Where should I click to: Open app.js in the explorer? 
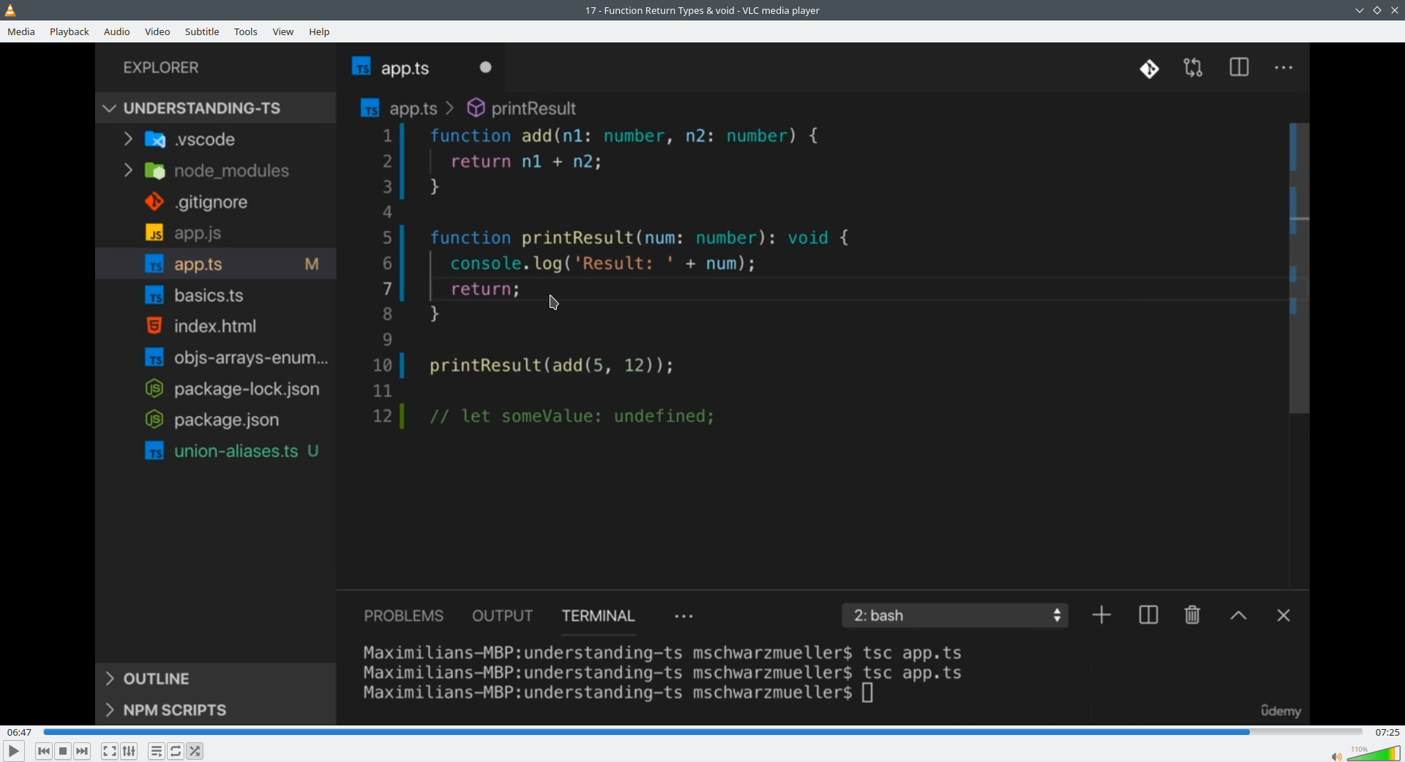pyautogui.click(x=216, y=233)
